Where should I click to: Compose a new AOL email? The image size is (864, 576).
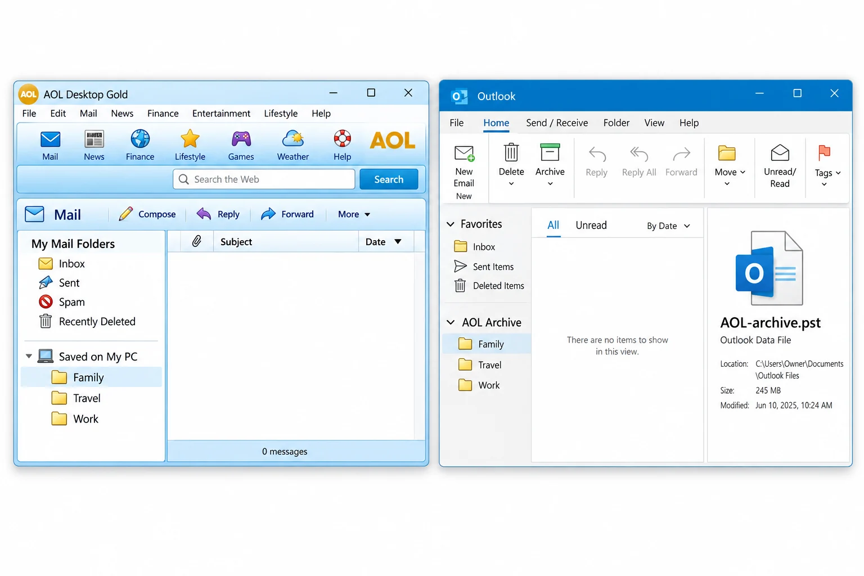coord(147,214)
